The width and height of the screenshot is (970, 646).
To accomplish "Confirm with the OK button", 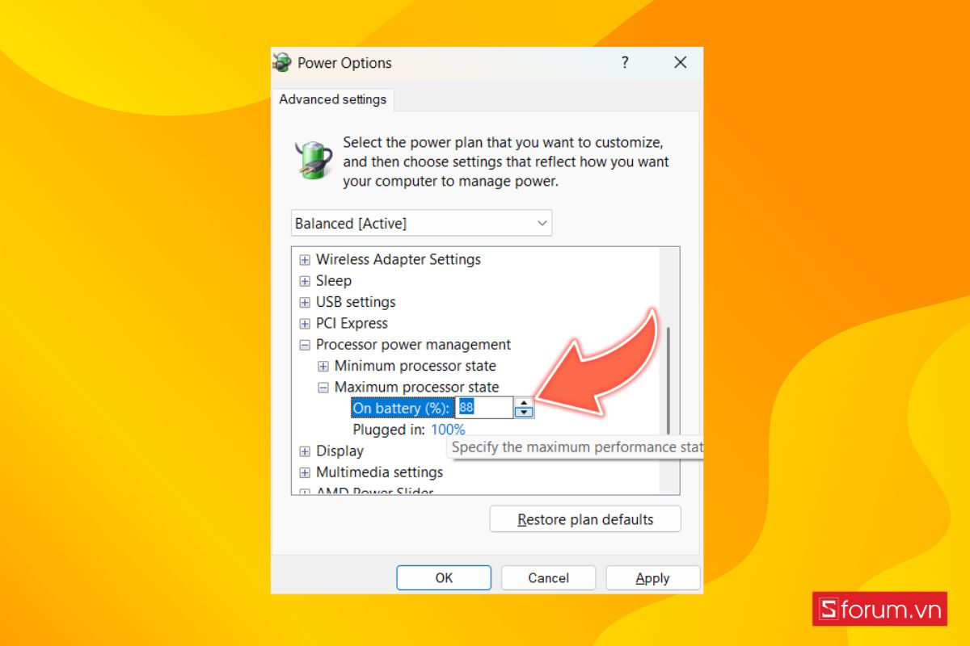I will 444,577.
